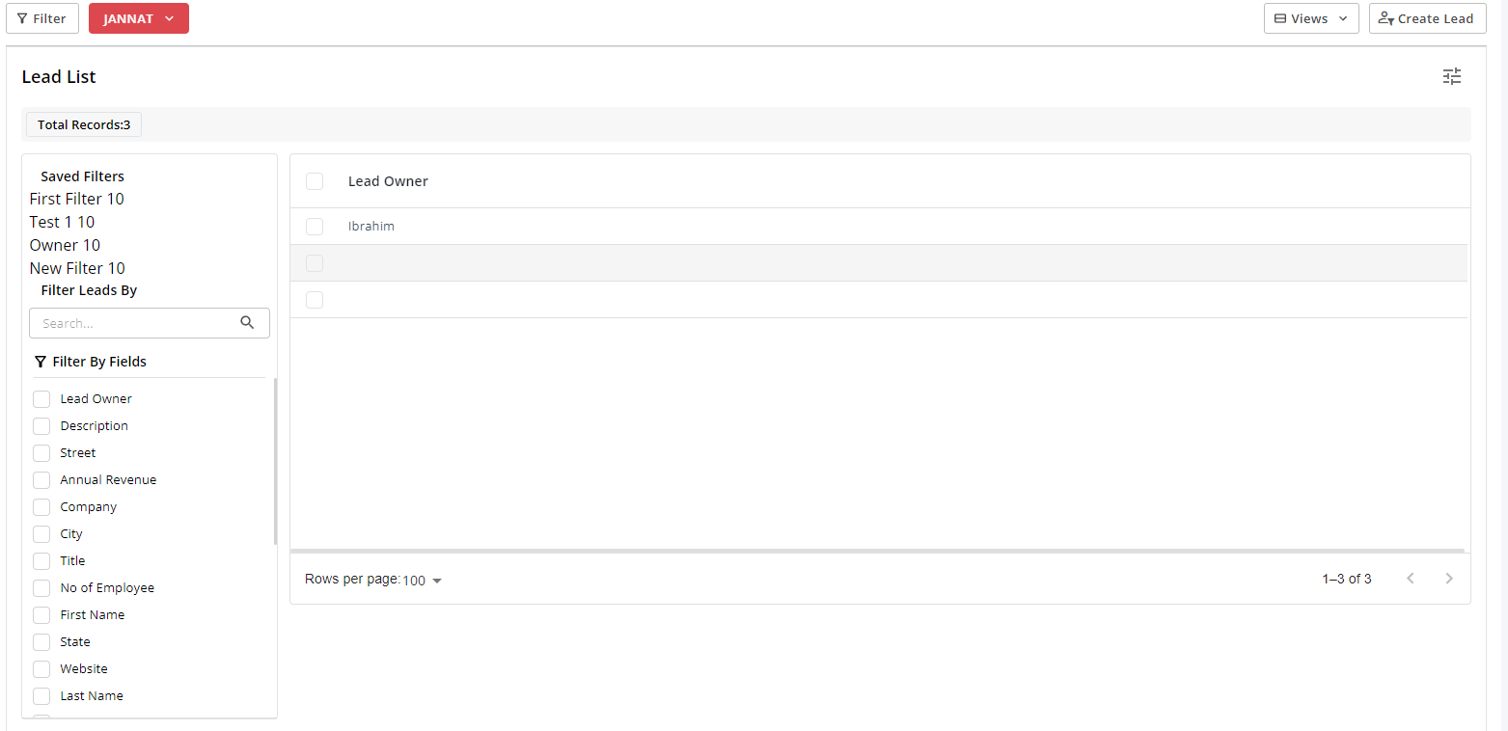Click the Filter button at top left
The image size is (1508, 731).
tap(42, 18)
